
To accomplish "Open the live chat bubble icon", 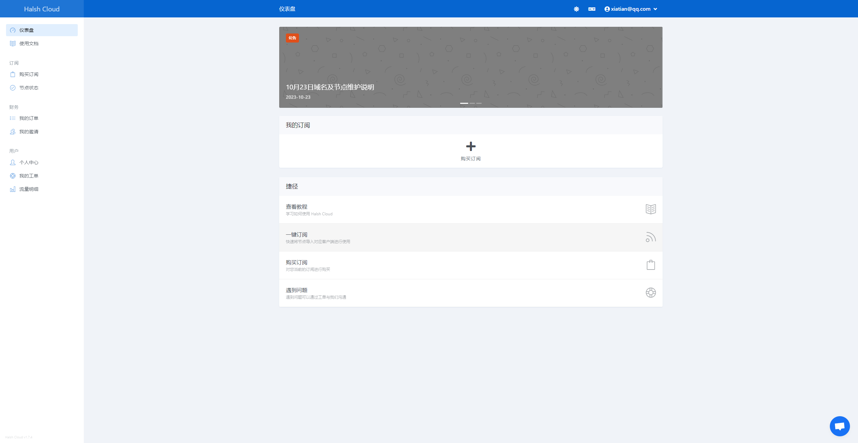I will pyautogui.click(x=840, y=426).
